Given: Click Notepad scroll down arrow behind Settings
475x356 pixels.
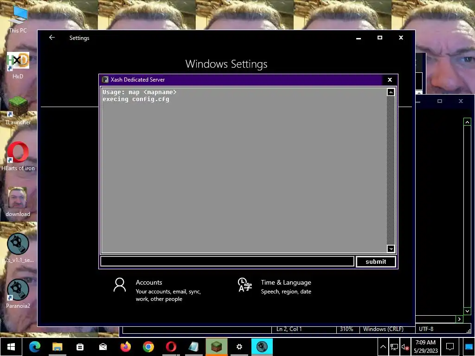Looking at the screenshot, I should [x=467, y=311].
